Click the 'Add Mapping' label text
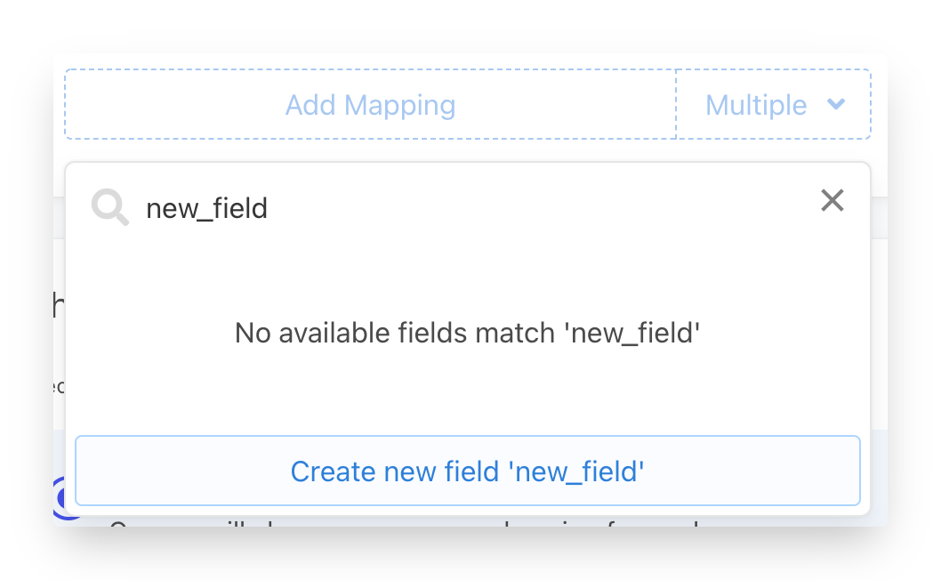This screenshot has width=941, height=580. click(370, 105)
